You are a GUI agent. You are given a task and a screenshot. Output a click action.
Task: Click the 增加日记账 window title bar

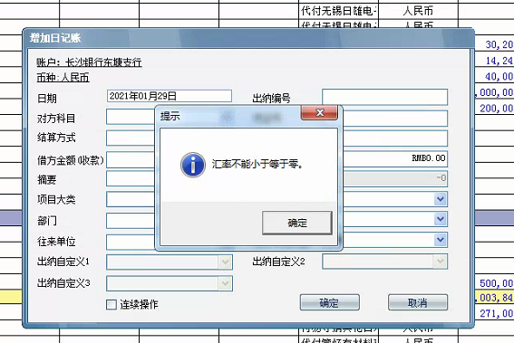(248, 38)
